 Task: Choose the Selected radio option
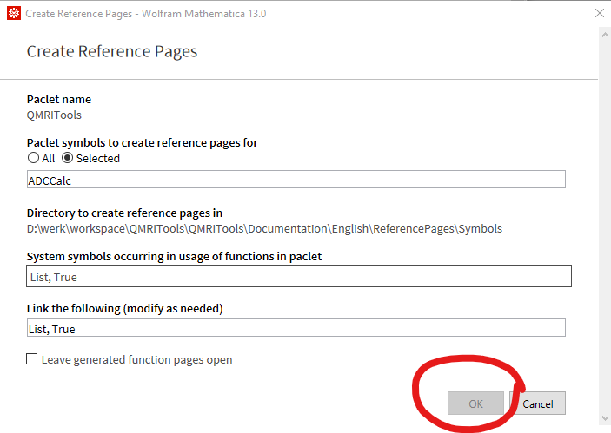pos(68,158)
